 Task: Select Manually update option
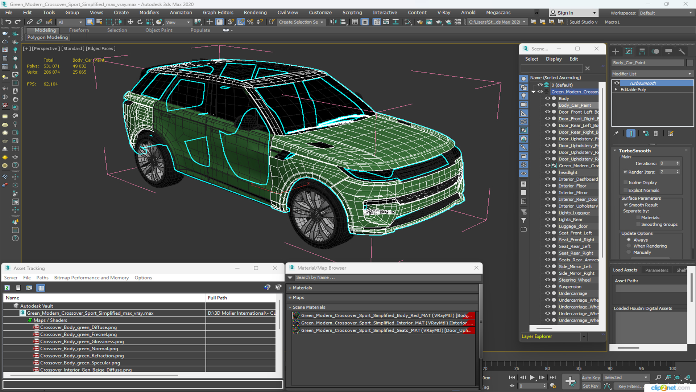click(x=629, y=252)
